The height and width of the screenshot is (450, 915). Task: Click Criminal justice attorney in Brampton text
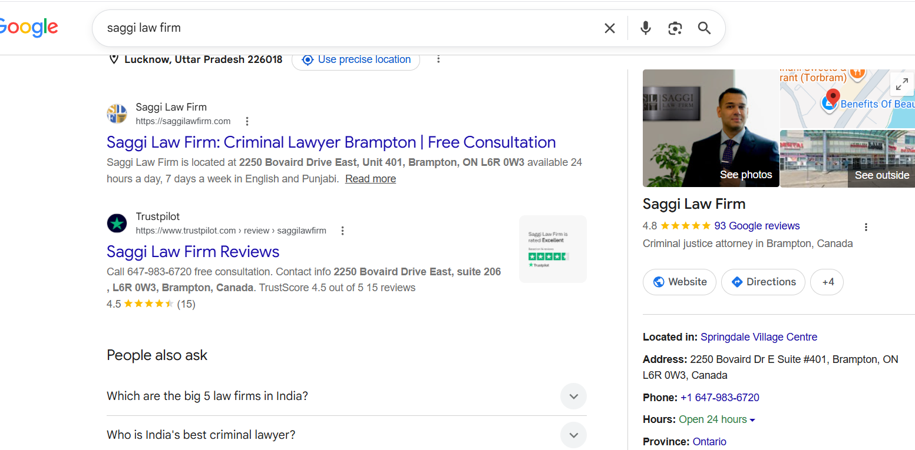(748, 244)
